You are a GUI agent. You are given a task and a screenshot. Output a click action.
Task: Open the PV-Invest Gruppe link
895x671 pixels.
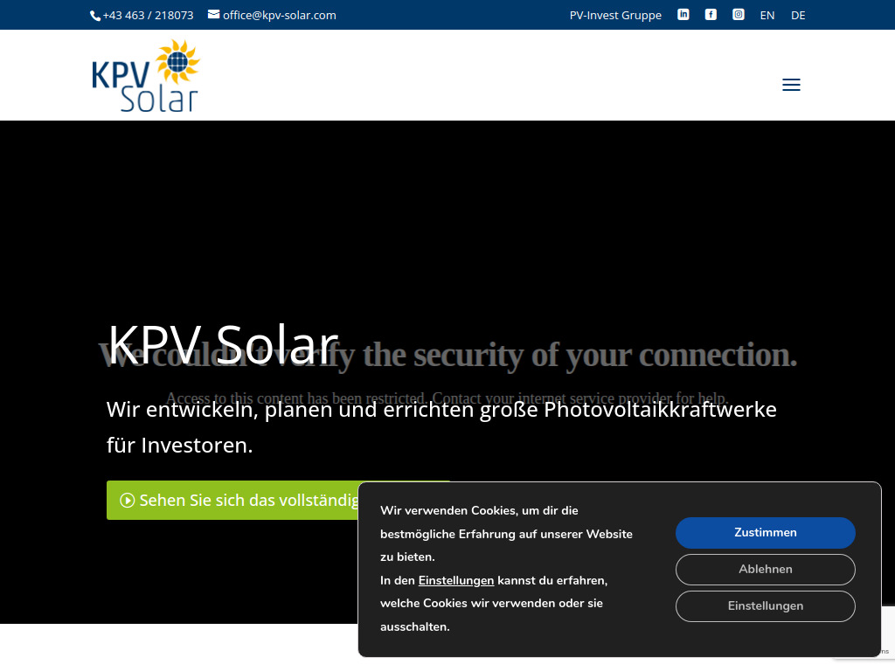click(x=615, y=15)
